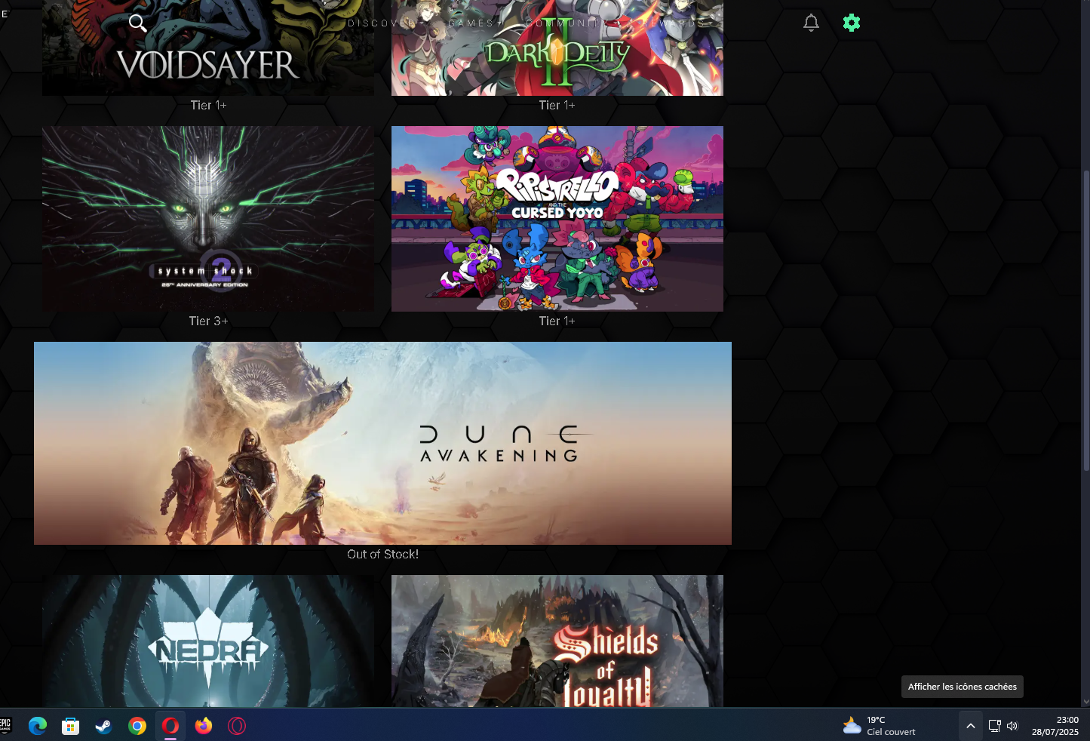The height and width of the screenshot is (741, 1090).
Task: Launch Microsoft Edge from the taskbar
Action: tap(38, 726)
